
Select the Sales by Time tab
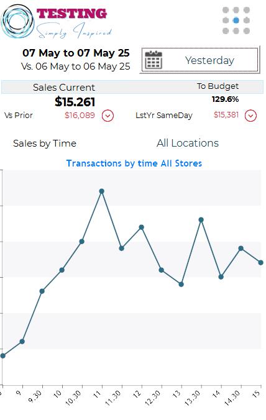(x=45, y=144)
